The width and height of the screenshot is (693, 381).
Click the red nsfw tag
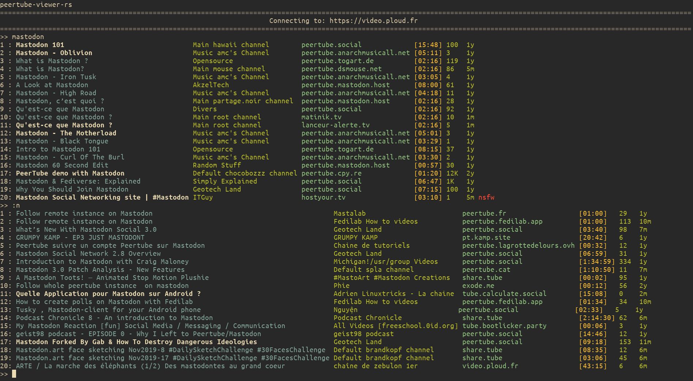tap(486, 197)
